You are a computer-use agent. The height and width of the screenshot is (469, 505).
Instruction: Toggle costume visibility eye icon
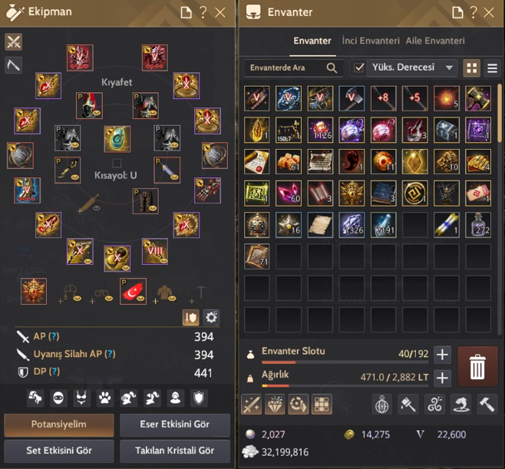[x=97, y=209]
